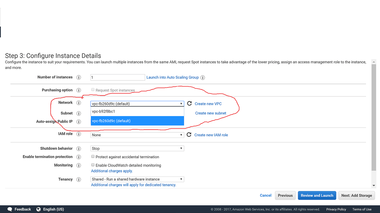Click the Review and Launch button

317,195
